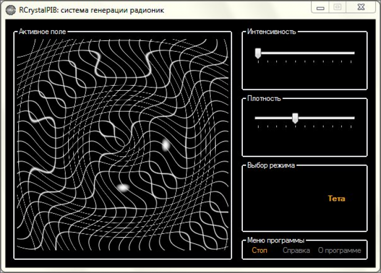Click the bright spot near the field center
The width and height of the screenshot is (381, 273).
[x=166, y=145]
